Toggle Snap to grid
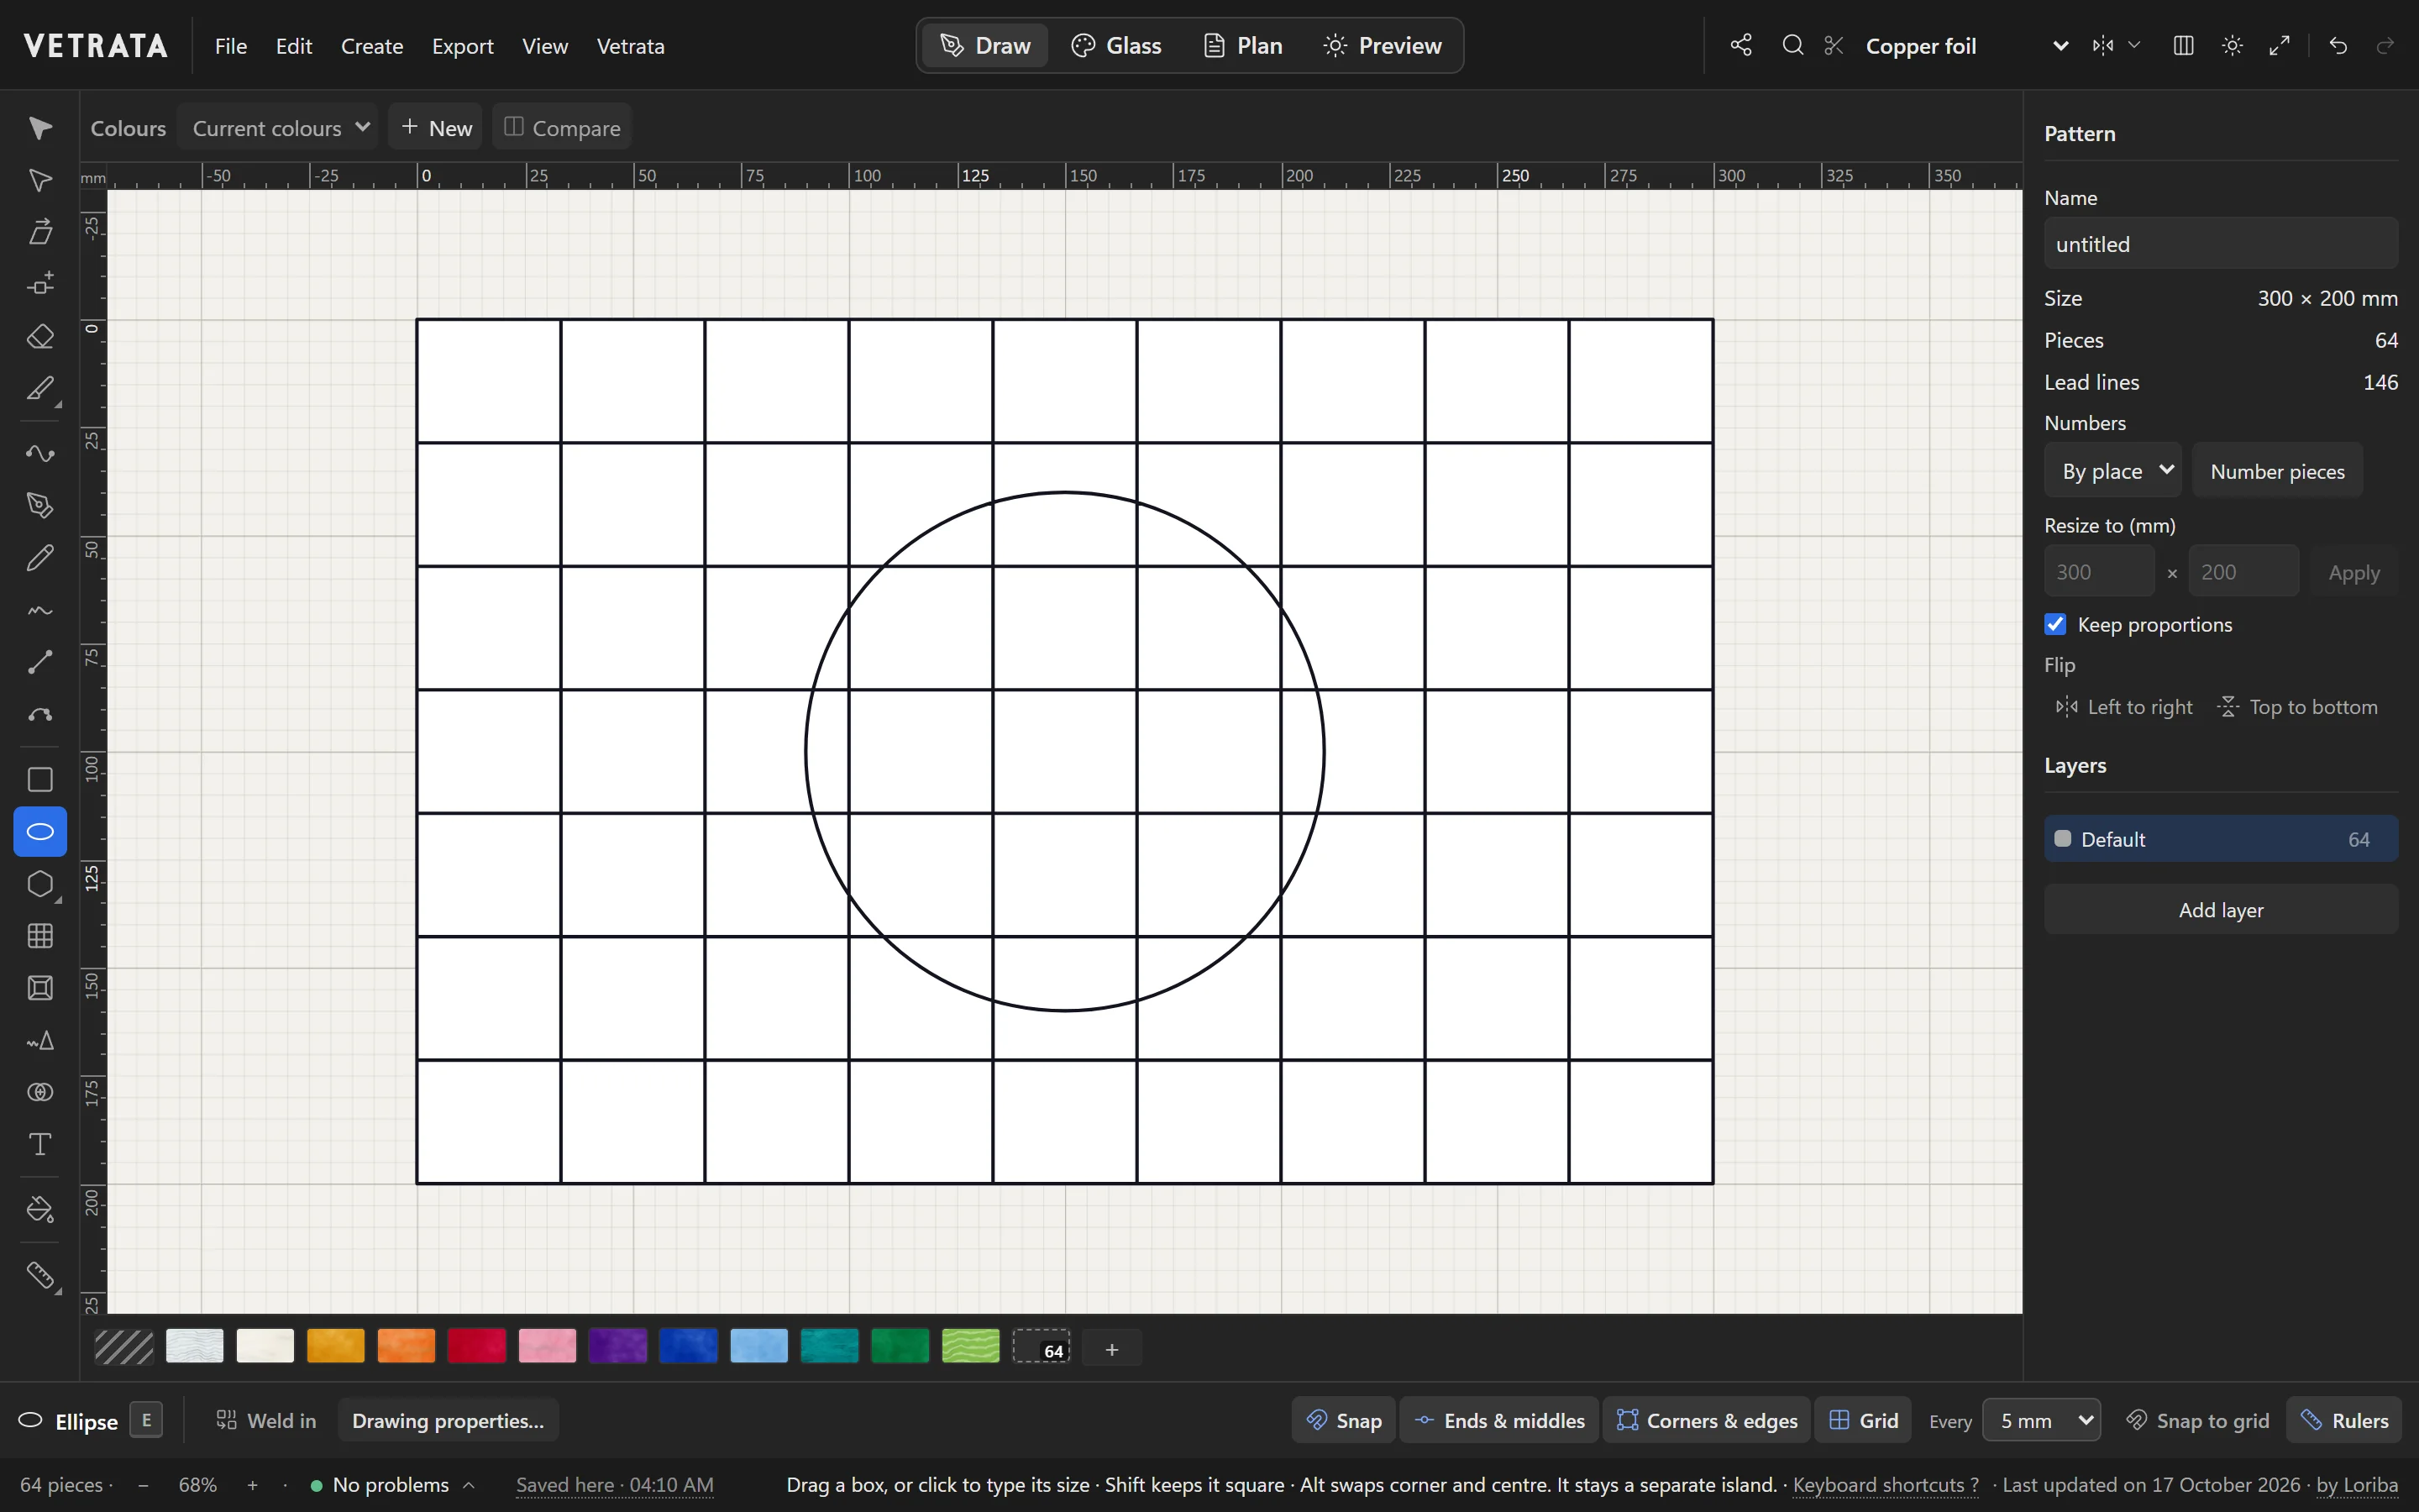This screenshot has width=2419, height=1512. pyautogui.click(x=2197, y=1420)
